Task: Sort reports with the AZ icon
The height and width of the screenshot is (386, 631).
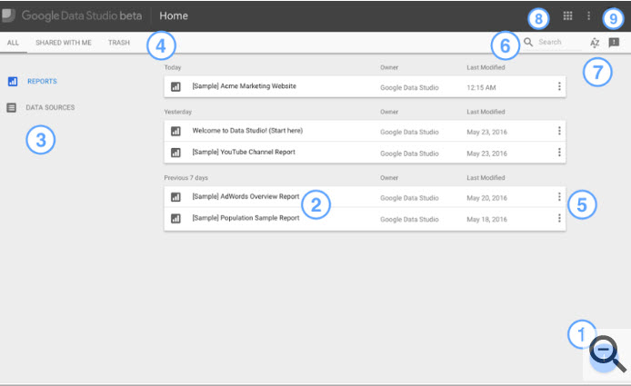Action: (x=595, y=42)
